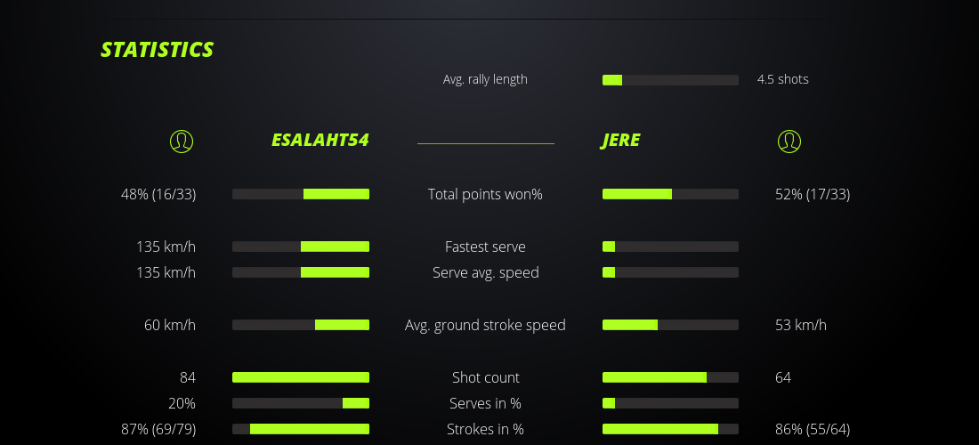This screenshot has height=445, width=979.
Task: Click JERE's Strokes in % bar
Action: tap(670, 429)
